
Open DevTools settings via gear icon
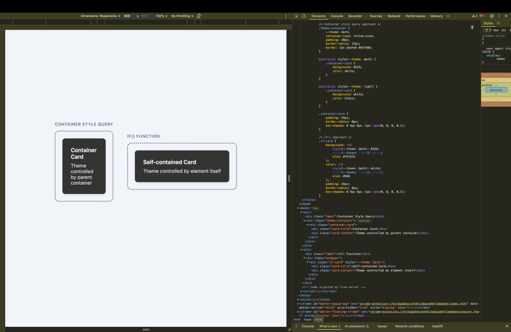click(493, 16)
